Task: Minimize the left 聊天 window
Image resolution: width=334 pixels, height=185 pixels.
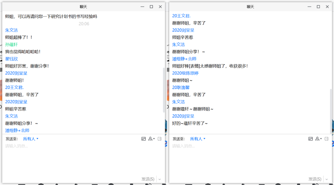Action: point(142,7)
